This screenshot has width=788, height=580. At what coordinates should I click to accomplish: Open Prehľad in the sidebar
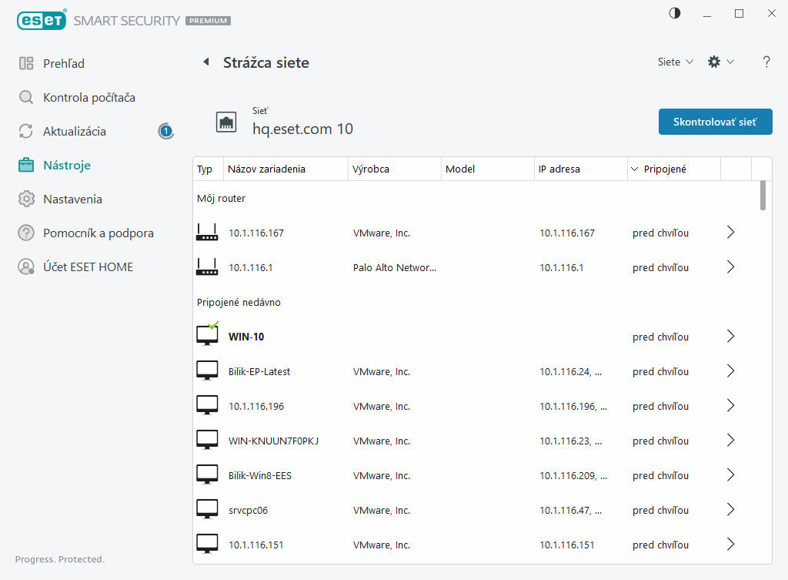(x=64, y=64)
